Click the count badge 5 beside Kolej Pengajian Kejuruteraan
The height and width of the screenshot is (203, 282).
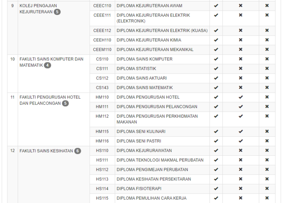click(x=57, y=12)
